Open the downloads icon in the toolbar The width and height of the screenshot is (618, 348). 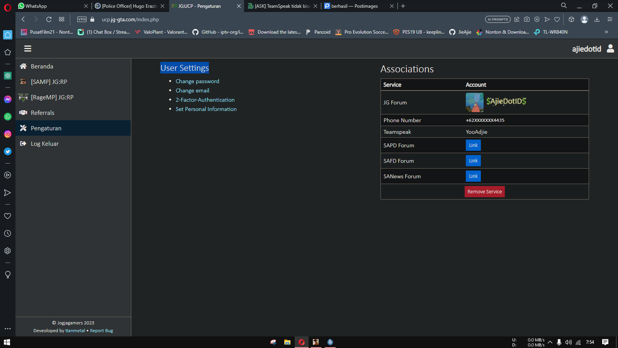[x=597, y=19]
